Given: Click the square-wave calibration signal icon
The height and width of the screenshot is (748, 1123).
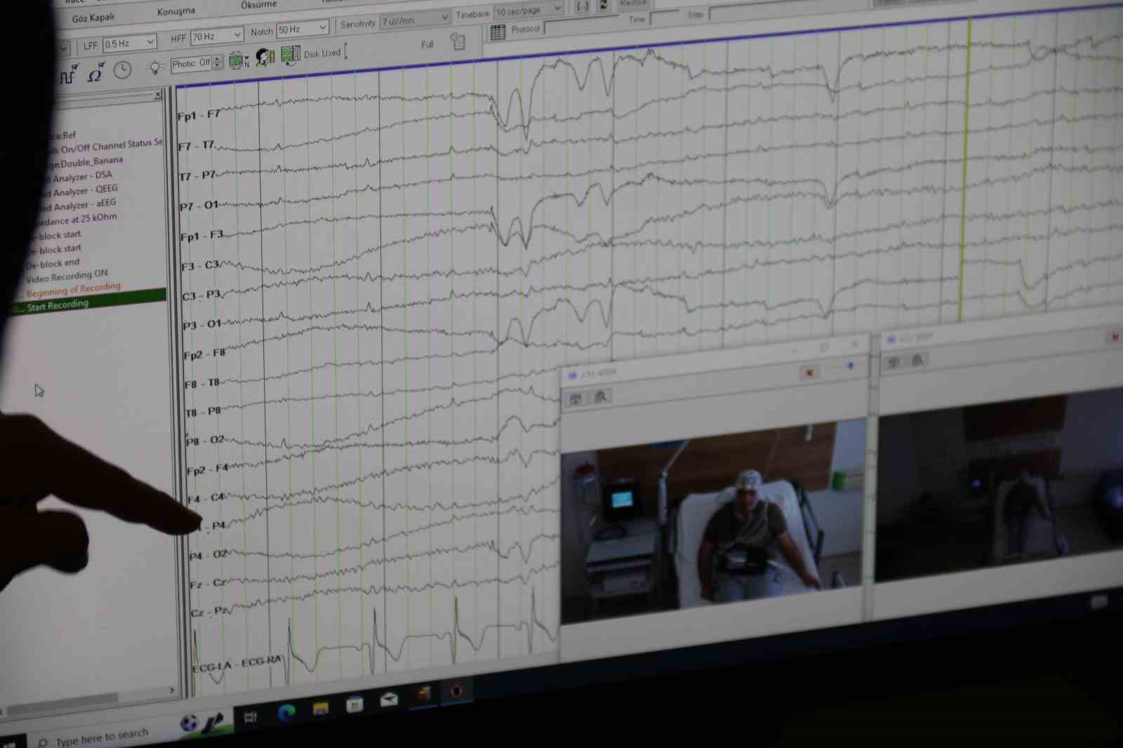Looking at the screenshot, I should click(68, 74).
